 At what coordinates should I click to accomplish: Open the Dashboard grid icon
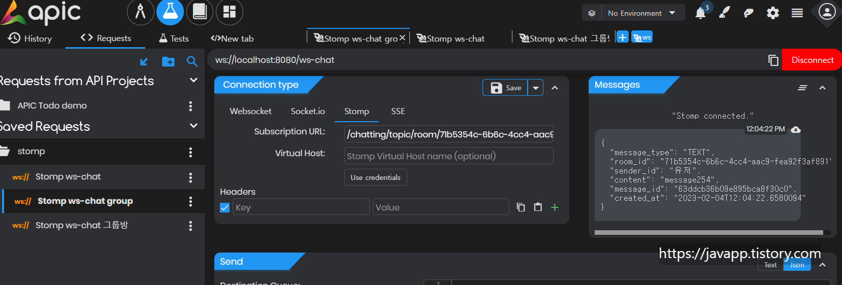coord(230,12)
